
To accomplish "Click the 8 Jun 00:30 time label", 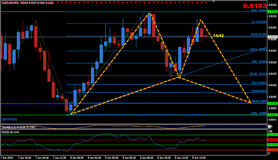I will [77, 157].
